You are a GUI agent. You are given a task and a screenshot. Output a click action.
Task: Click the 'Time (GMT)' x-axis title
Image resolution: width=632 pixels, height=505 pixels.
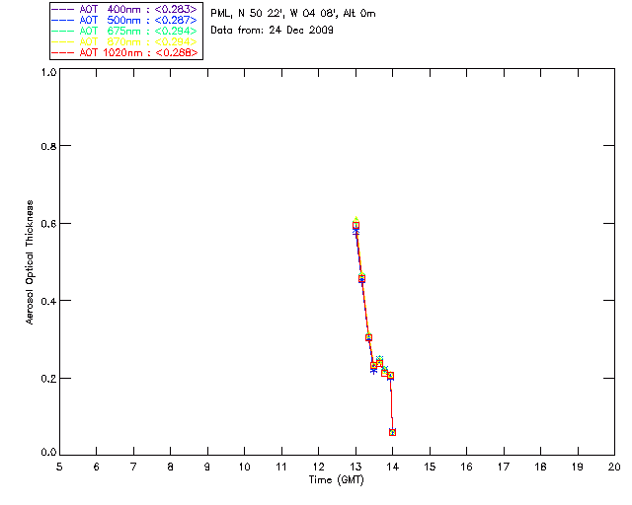336,480
